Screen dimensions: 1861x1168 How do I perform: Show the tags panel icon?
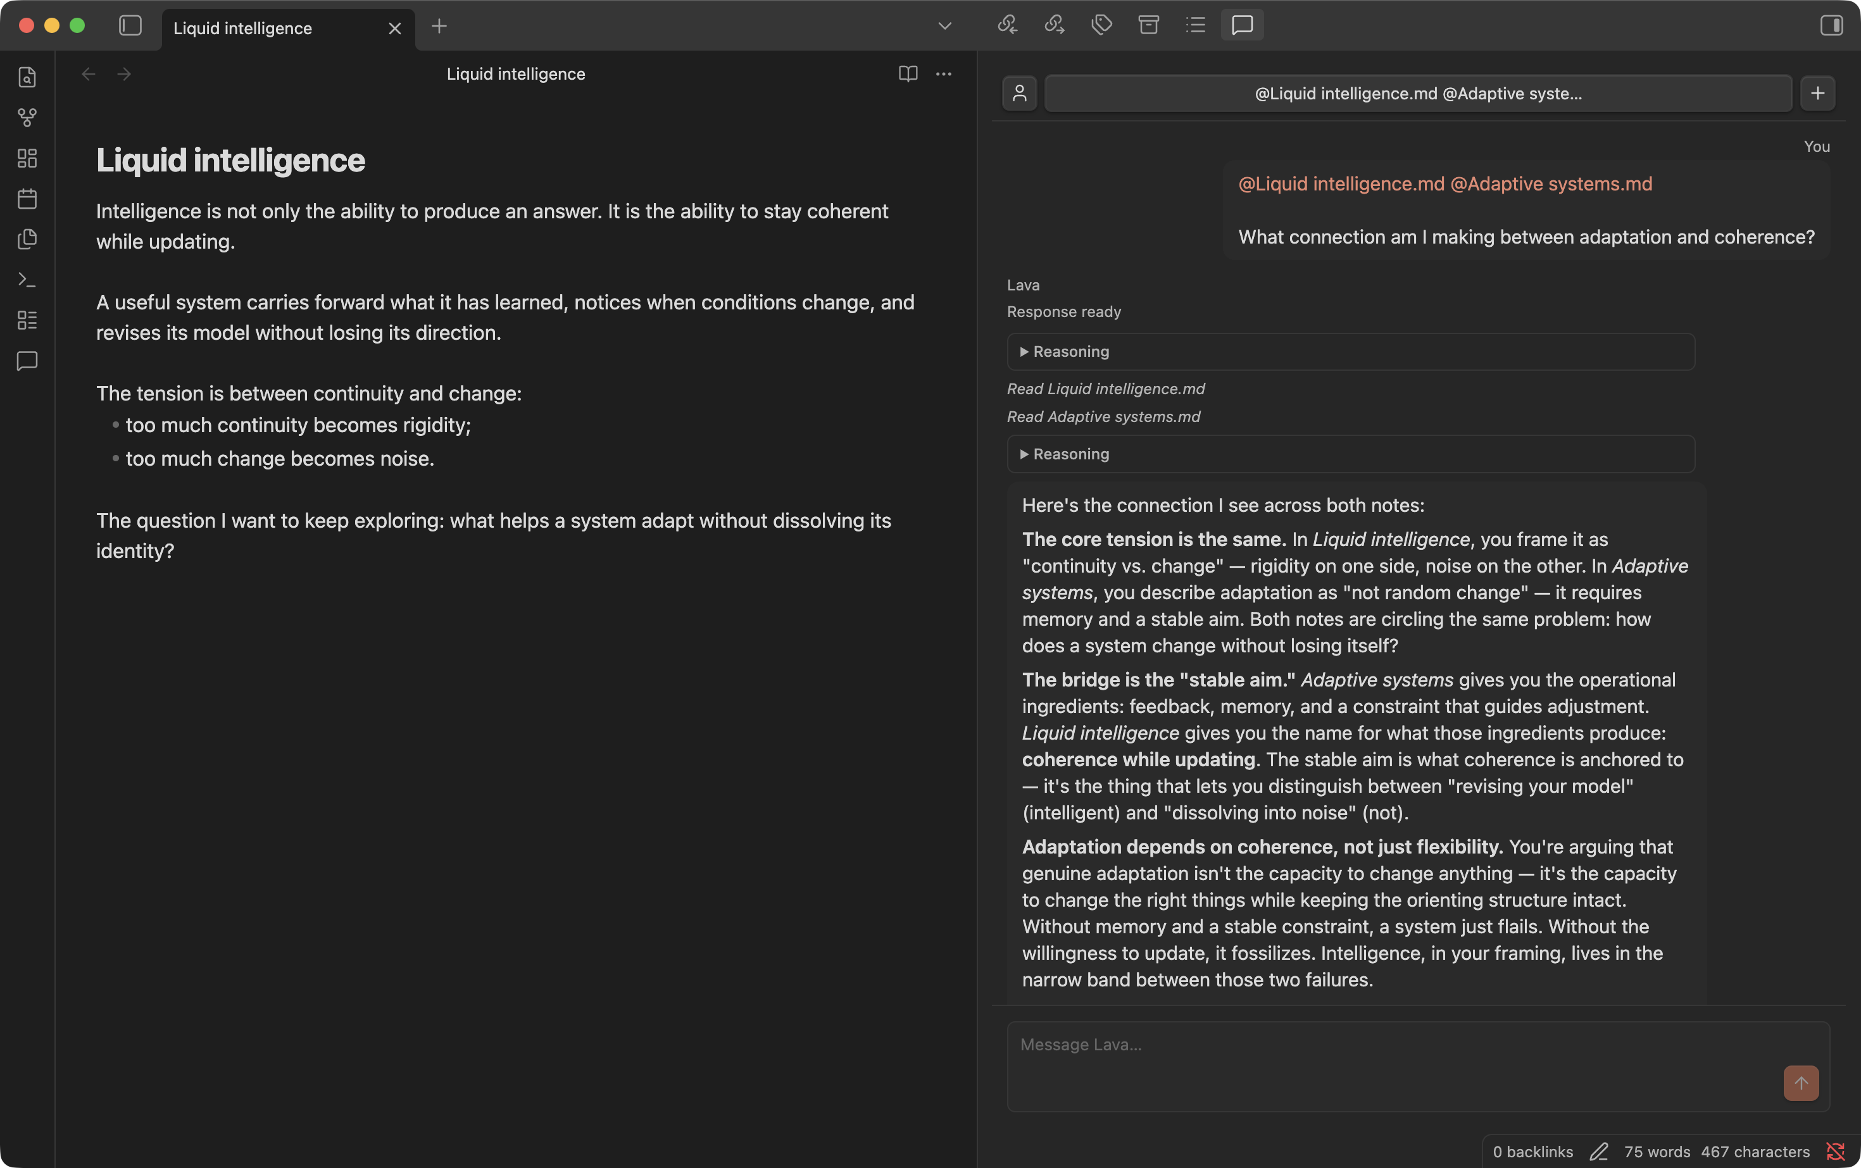tap(1101, 25)
